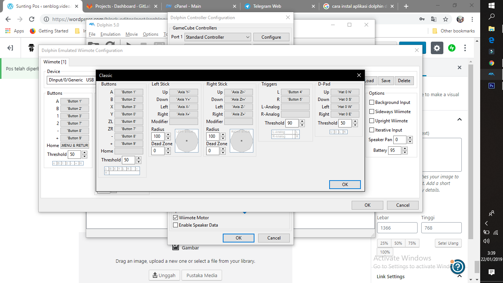Open the Port 1 Standard Controller dropdown
This screenshot has width=503, height=283.
coord(217,37)
